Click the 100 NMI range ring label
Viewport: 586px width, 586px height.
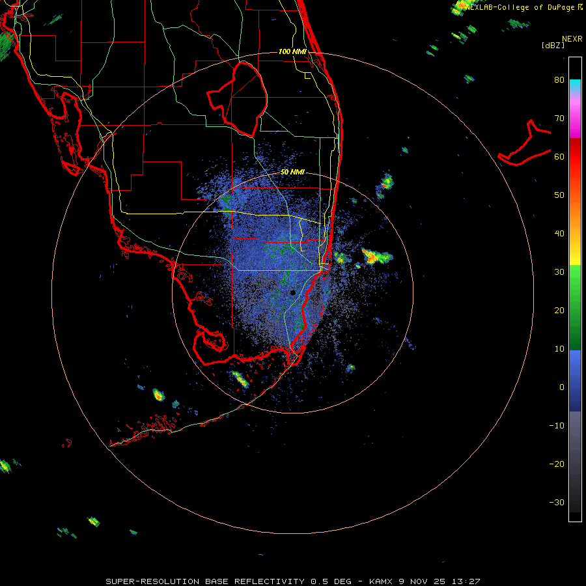tap(292, 51)
